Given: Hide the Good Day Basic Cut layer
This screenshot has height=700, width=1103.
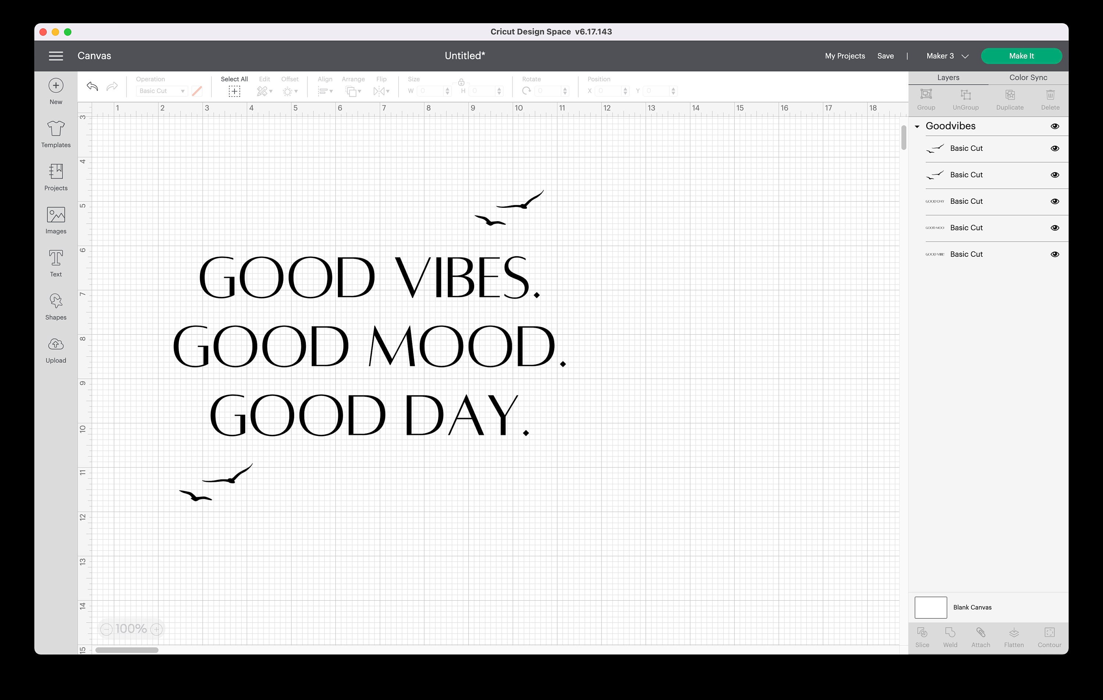Looking at the screenshot, I should pyautogui.click(x=1054, y=201).
